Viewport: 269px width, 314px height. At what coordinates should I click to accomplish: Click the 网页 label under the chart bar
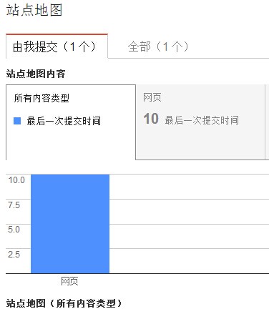(x=69, y=281)
